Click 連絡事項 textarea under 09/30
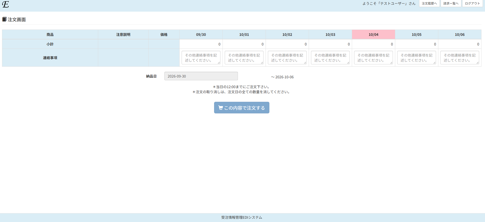Viewport: 485px width, 222px height. point(201,58)
